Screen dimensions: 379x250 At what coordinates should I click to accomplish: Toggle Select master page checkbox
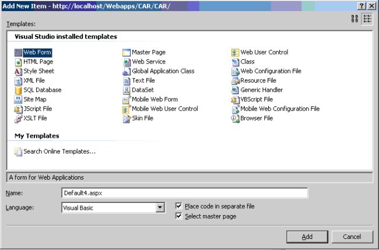(x=178, y=216)
